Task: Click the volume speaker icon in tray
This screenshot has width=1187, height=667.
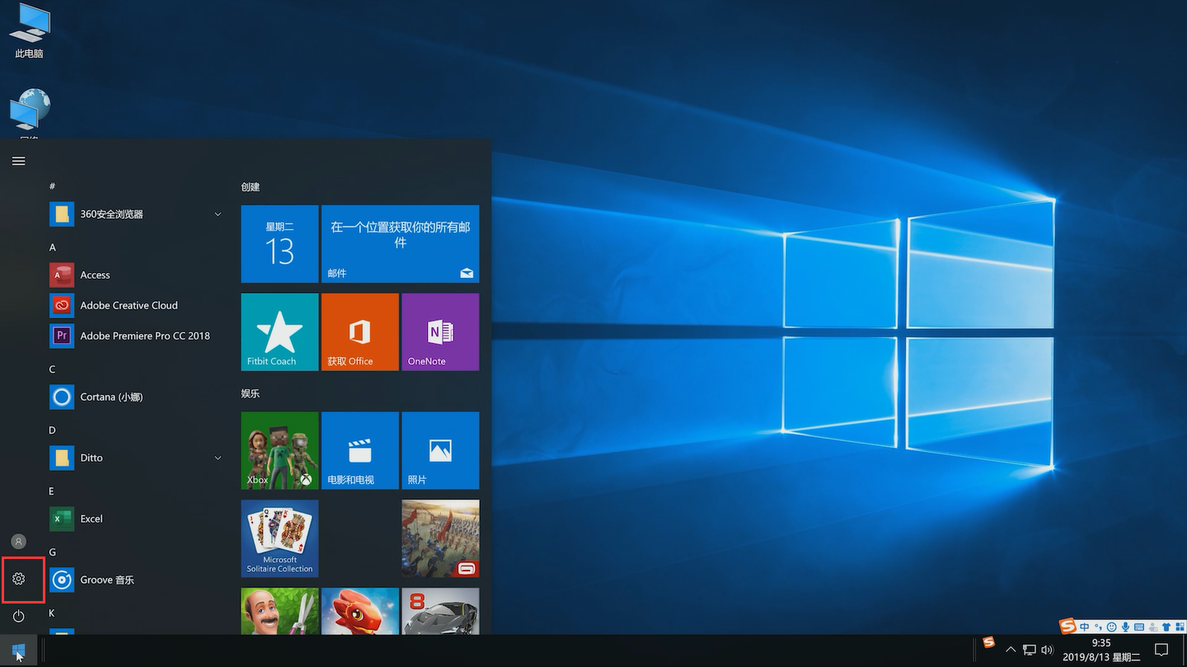Action: (x=1048, y=650)
